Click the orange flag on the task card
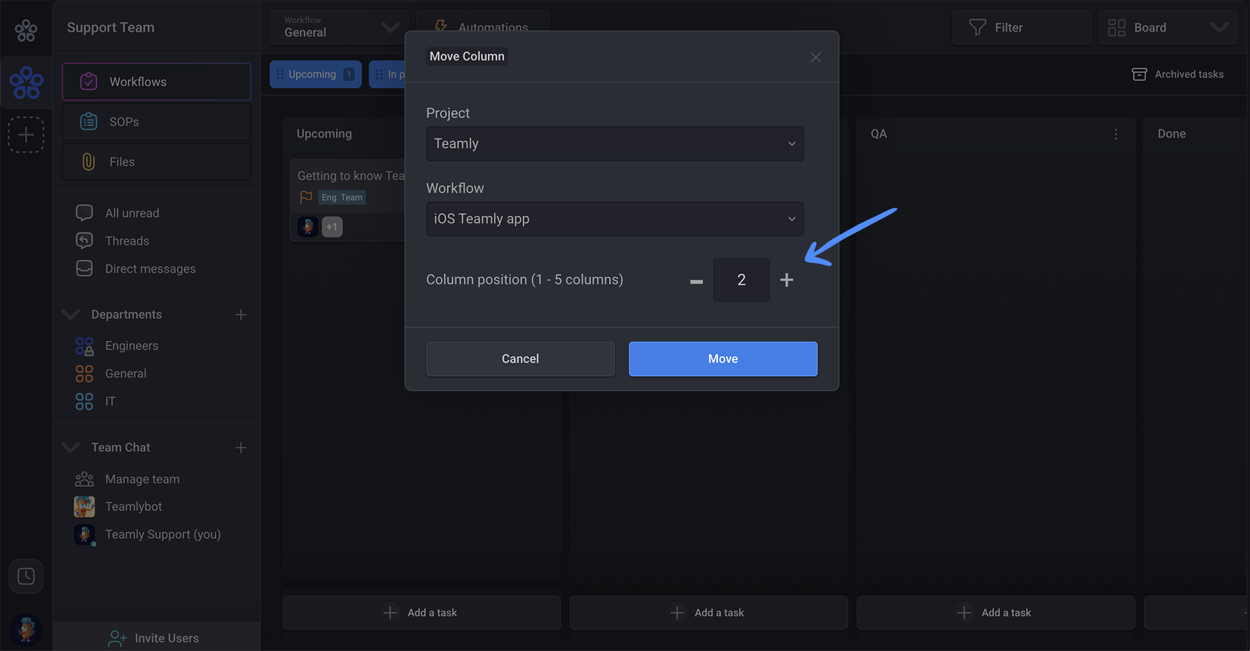The height and width of the screenshot is (651, 1250). (x=306, y=197)
